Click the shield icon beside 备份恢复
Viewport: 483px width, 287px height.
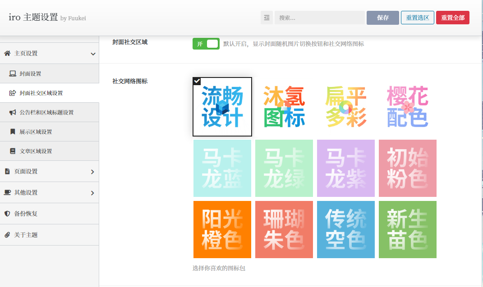[7, 214]
